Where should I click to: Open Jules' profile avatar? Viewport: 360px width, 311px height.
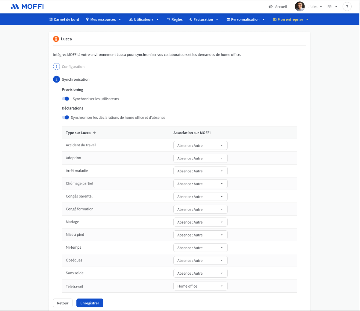click(x=300, y=6)
